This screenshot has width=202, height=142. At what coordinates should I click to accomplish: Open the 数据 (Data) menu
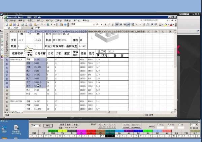(x=68, y=20)
